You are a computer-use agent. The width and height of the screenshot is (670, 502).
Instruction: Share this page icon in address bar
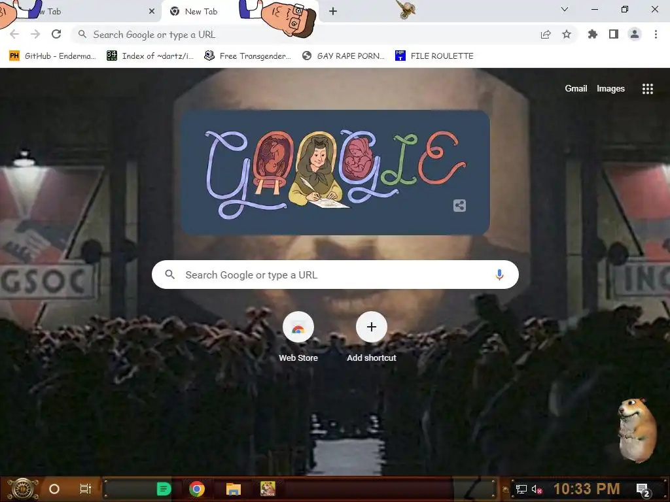pos(546,34)
